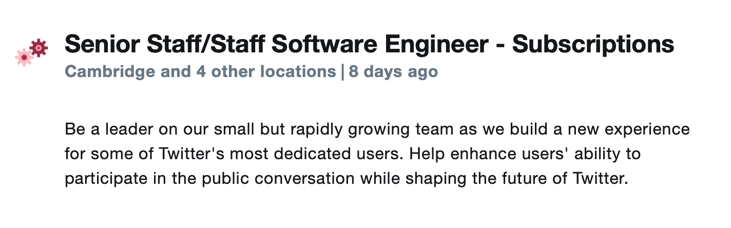The width and height of the screenshot is (731, 228).
Task: Click the light pink gear icon
Action: coord(24,58)
